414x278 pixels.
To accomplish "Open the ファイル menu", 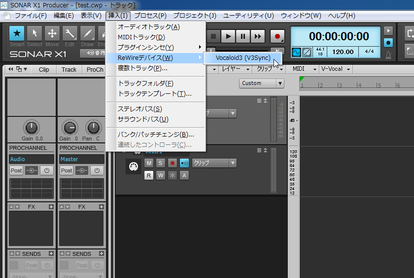I will tap(31, 16).
